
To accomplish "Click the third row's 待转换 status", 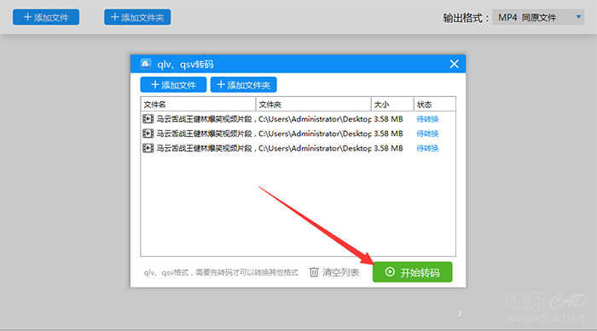I will coord(427,148).
